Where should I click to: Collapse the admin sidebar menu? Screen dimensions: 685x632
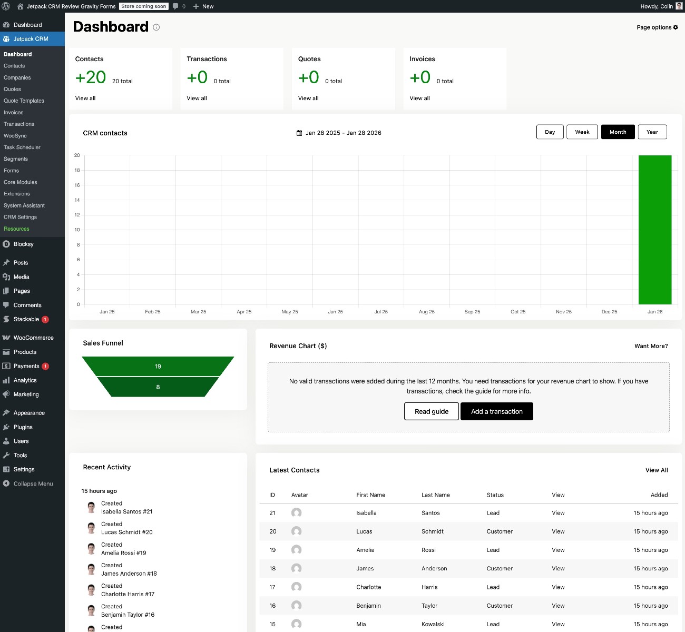[29, 483]
